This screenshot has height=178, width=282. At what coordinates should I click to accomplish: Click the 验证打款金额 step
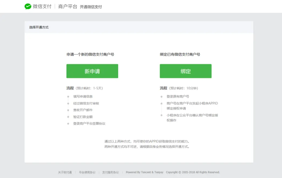click(83, 117)
